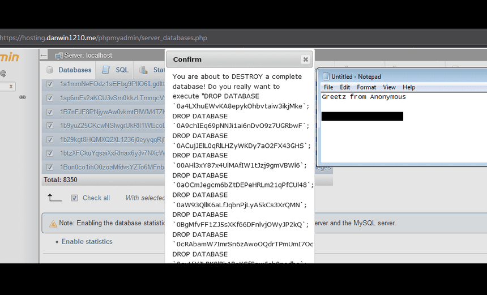Open Notepad's Format menu
Viewport: 487px width, 295px height.
[366, 87]
